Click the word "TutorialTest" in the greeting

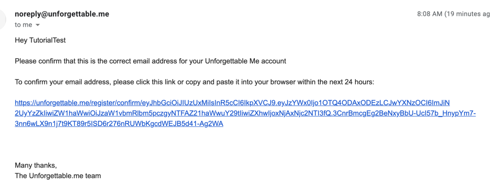tap(46, 41)
